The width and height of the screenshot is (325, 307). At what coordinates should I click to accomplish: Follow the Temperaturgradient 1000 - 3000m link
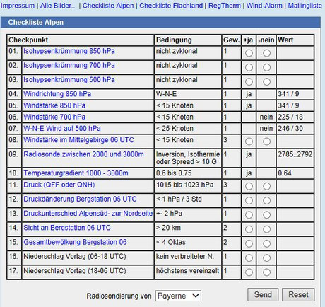coord(76,173)
